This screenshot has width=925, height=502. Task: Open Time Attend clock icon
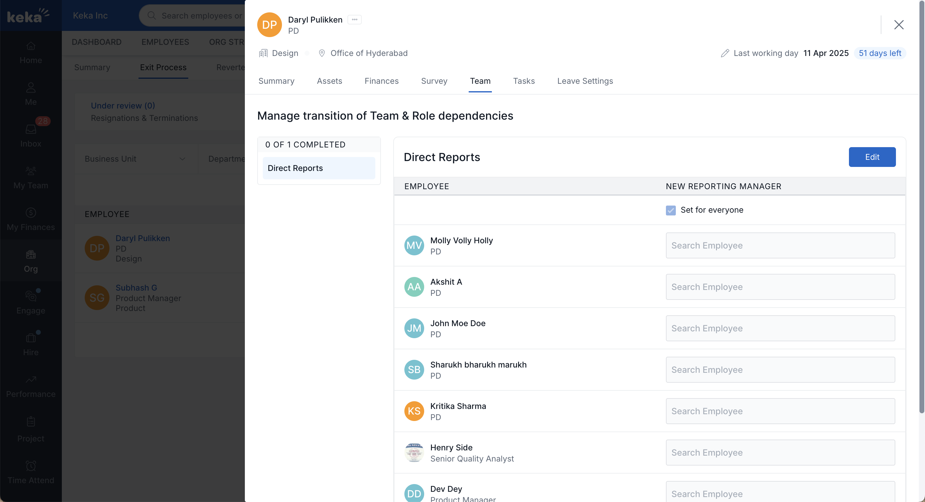(x=31, y=466)
